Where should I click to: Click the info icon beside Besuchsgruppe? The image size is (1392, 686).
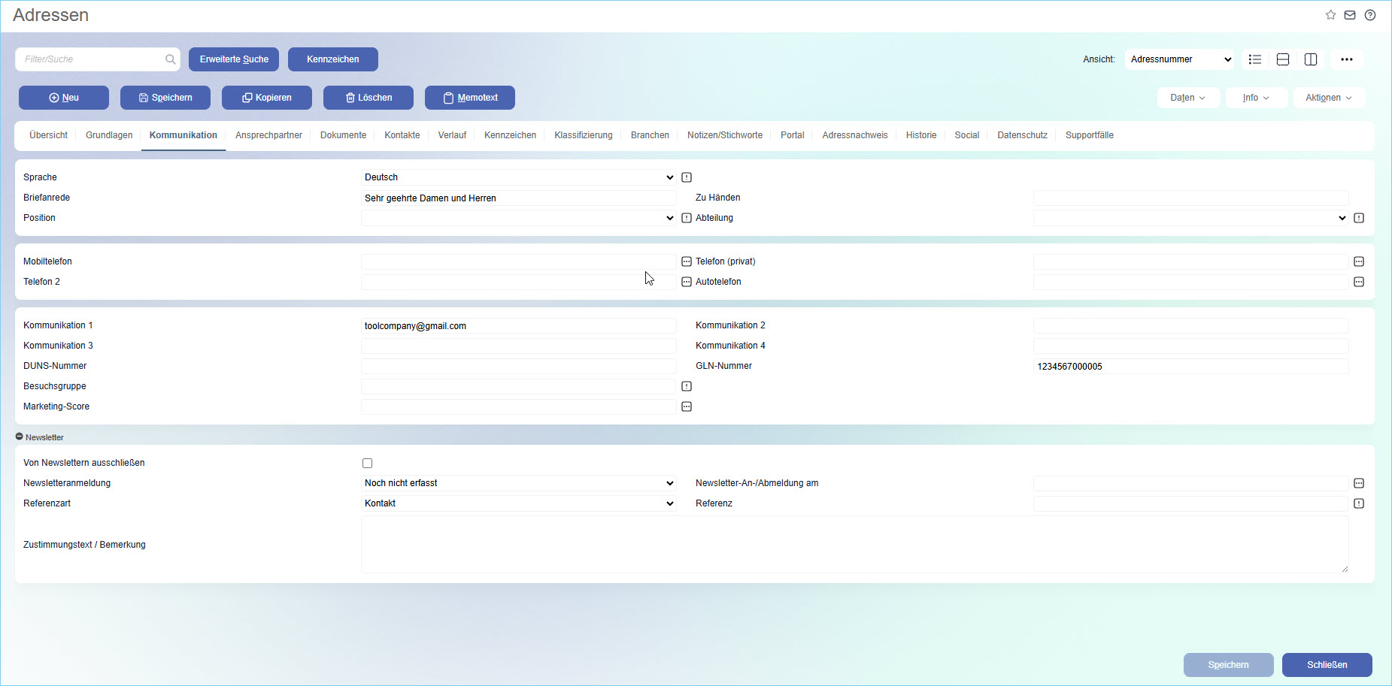[x=687, y=386]
